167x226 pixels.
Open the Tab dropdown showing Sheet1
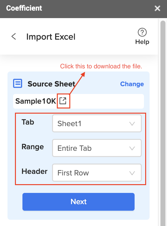(x=97, y=123)
